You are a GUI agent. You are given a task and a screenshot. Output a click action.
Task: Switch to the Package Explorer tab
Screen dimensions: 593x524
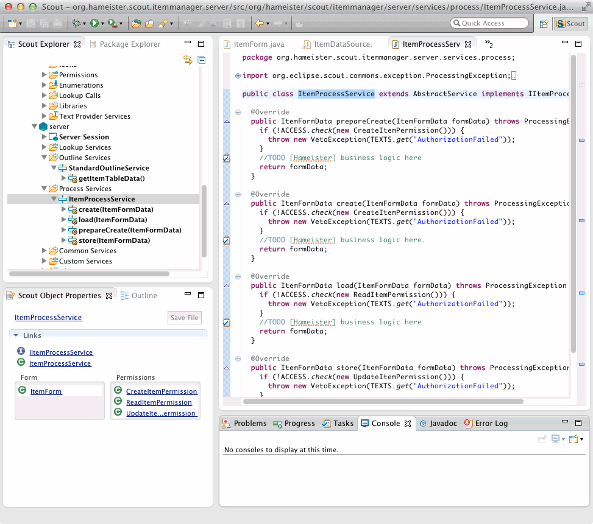point(129,44)
